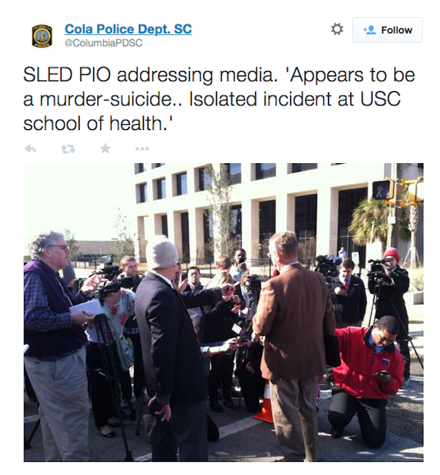The height and width of the screenshot is (475, 440).
Task: Follow Cola Police Dept. SC
Action: point(387,30)
